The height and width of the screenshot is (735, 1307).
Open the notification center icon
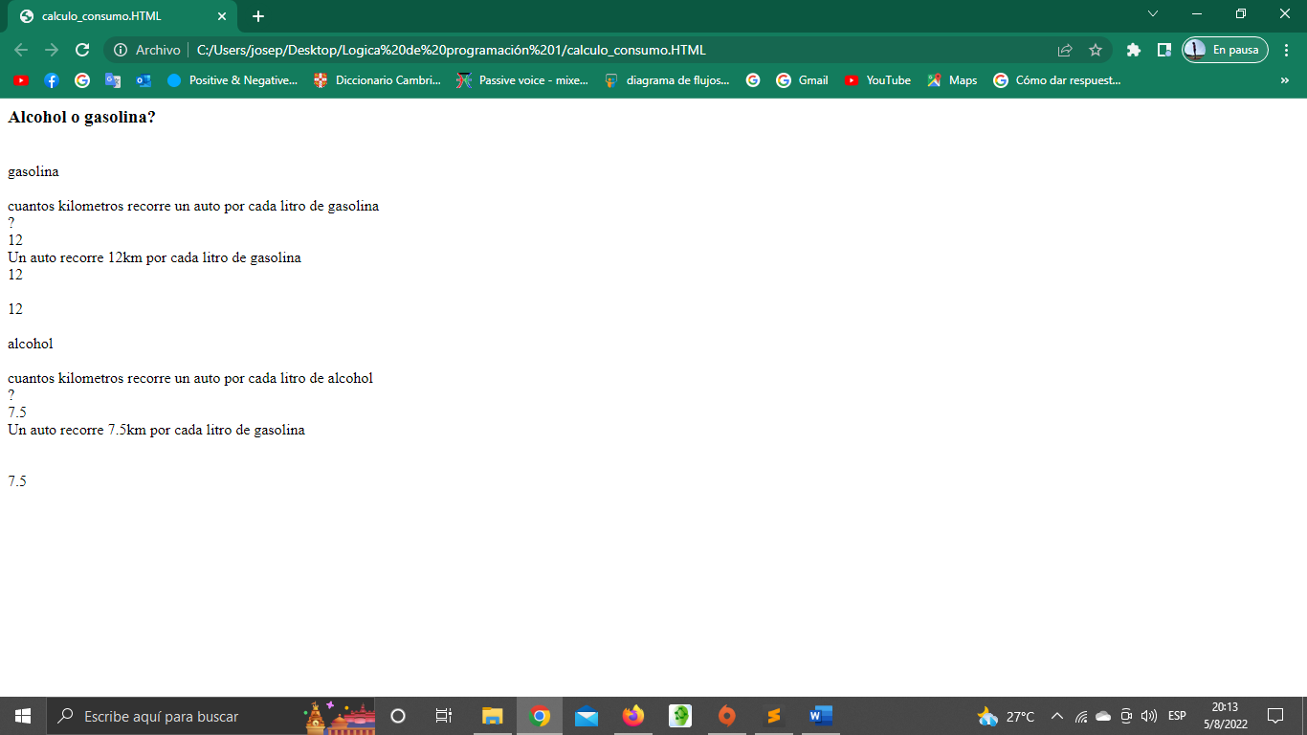click(1274, 716)
